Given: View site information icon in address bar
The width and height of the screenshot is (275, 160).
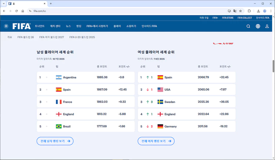Looking at the screenshot, I should pyautogui.click(x=30, y=11).
